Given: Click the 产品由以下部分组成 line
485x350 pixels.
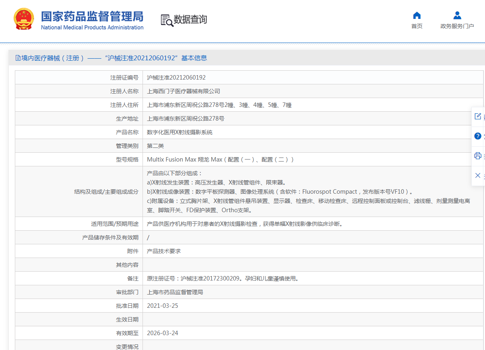Looking at the screenshot, I should pyautogui.click(x=175, y=173).
